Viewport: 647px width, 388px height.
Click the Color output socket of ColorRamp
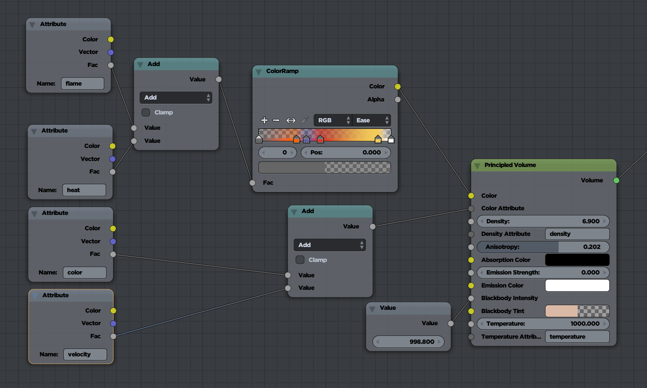398,87
